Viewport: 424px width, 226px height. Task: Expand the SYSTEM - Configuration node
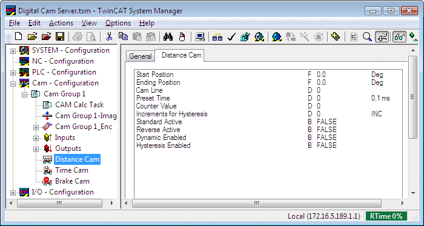click(x=13, y=51)
